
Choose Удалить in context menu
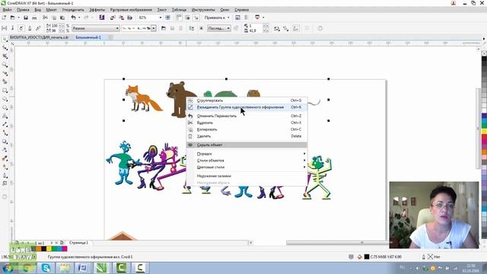coord(247,136)
